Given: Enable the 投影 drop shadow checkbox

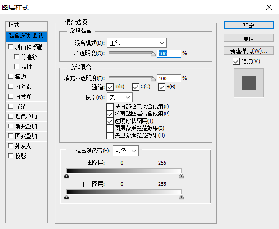Looking at the screenshot, I should [x=11, y=156].
